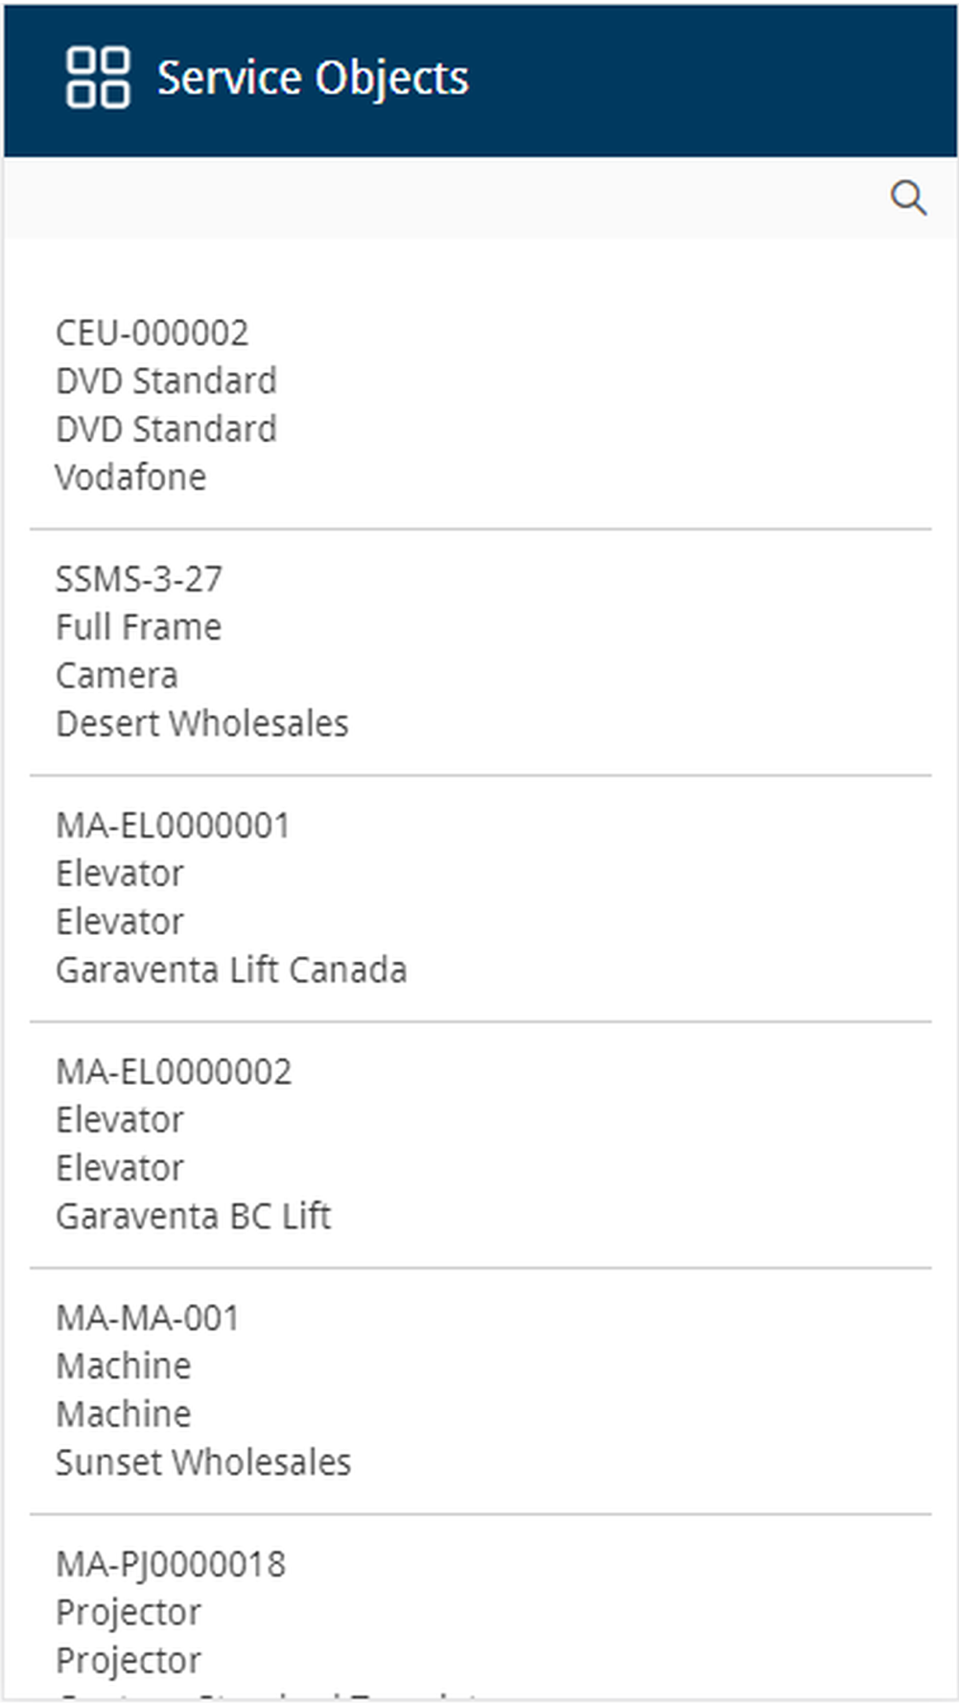Viewport: 959px width, 1705px height.
Task: Click the Vodafone customer name
Action: [x=130, y=478]
